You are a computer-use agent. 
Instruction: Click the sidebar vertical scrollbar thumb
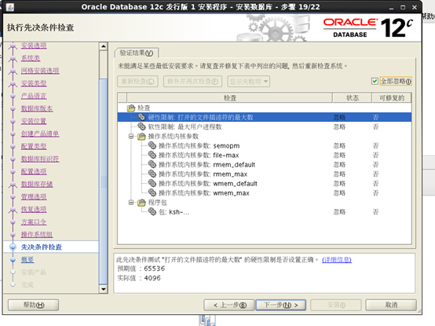coord(103,181)
